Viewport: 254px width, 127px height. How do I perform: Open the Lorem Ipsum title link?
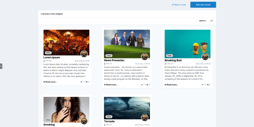click(x=52, y=57)
